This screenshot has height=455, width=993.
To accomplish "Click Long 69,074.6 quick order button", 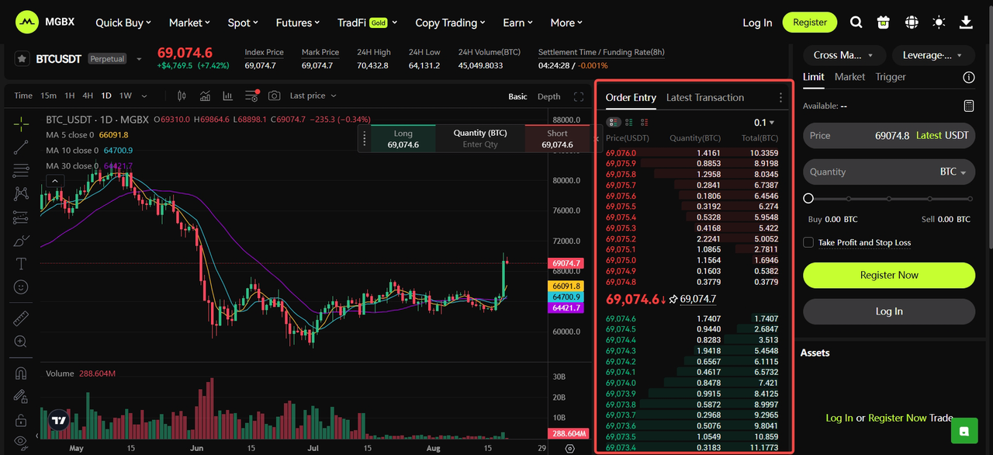I will click(403, 139).
